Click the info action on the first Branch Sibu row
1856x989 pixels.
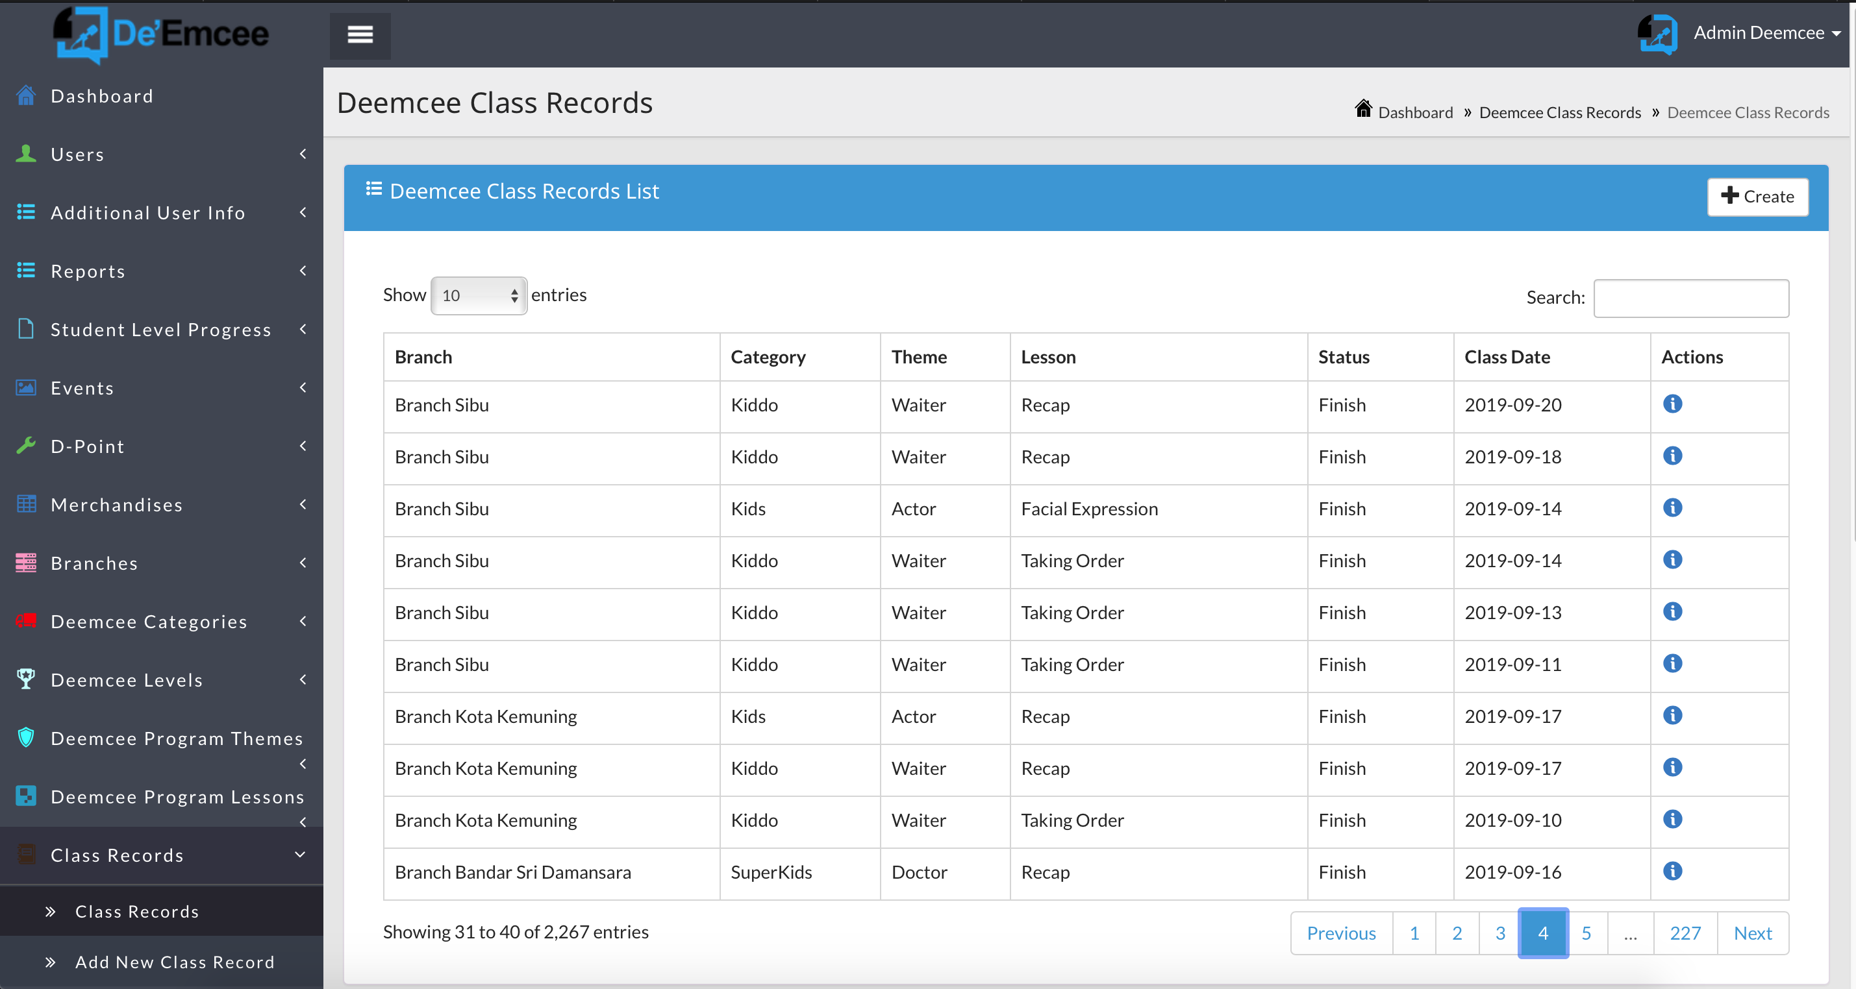click(1672, 404)
